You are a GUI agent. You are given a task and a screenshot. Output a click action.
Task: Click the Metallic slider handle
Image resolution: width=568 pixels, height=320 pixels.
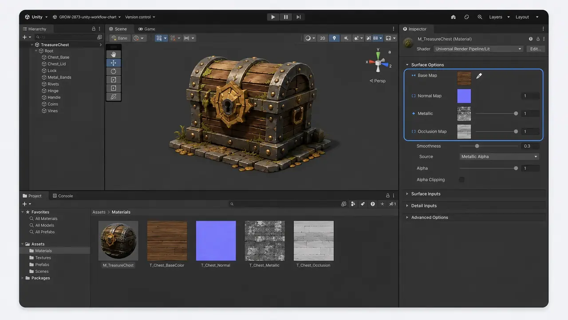[516, 114]
